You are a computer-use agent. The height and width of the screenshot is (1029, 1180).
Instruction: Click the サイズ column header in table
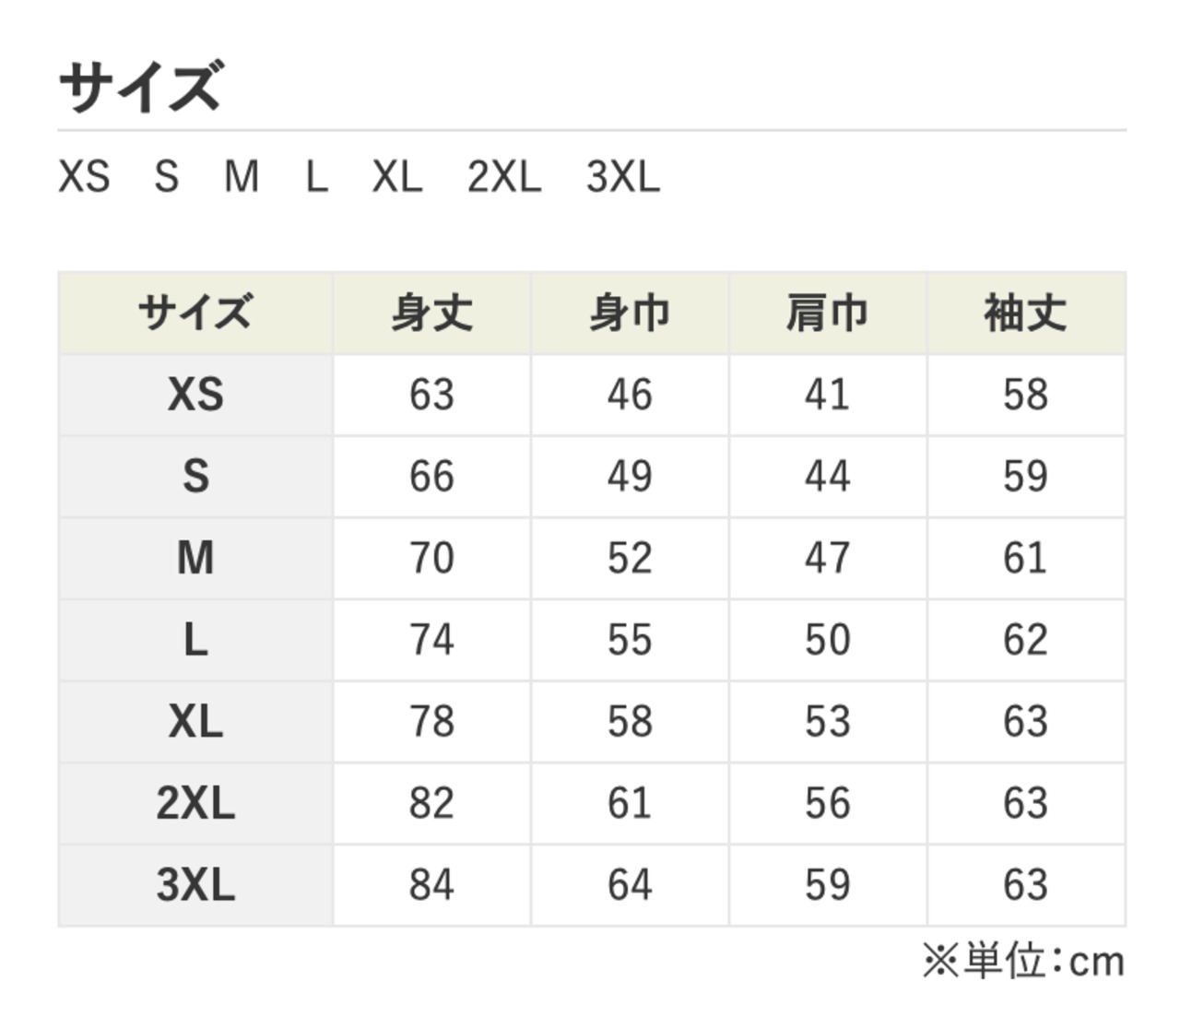pos(195,313)
